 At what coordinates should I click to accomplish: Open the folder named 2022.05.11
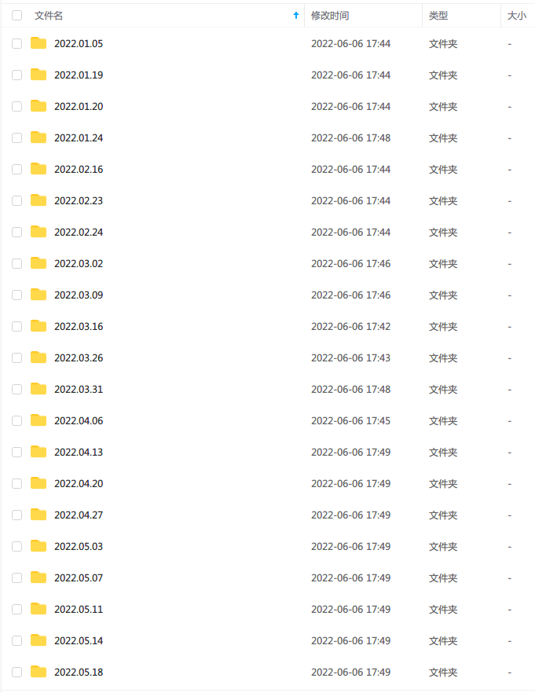77,609
